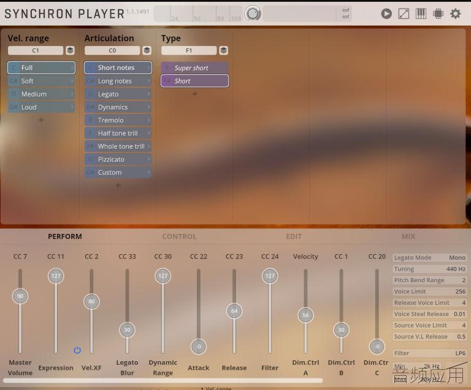The image size is (471, 390).
Task: Toggle the expand window view icon
Action: [x=404, y=14]
